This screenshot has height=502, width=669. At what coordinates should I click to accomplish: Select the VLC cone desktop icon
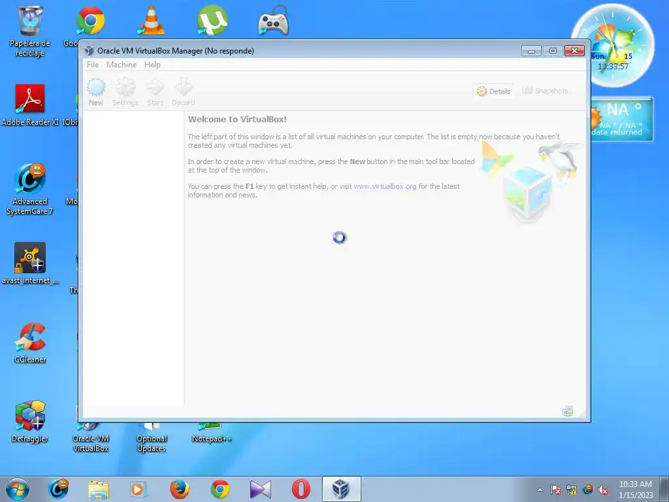[x=152, y=20]
